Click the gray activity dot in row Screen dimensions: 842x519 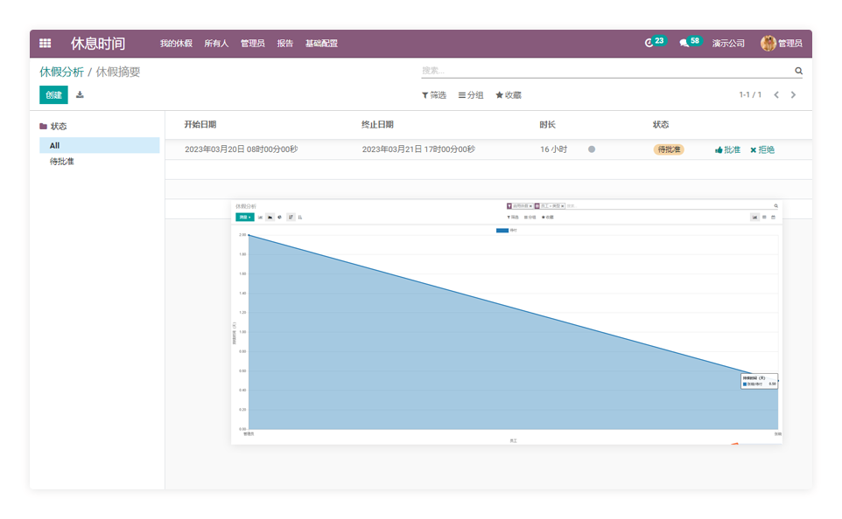pos(592,149)
